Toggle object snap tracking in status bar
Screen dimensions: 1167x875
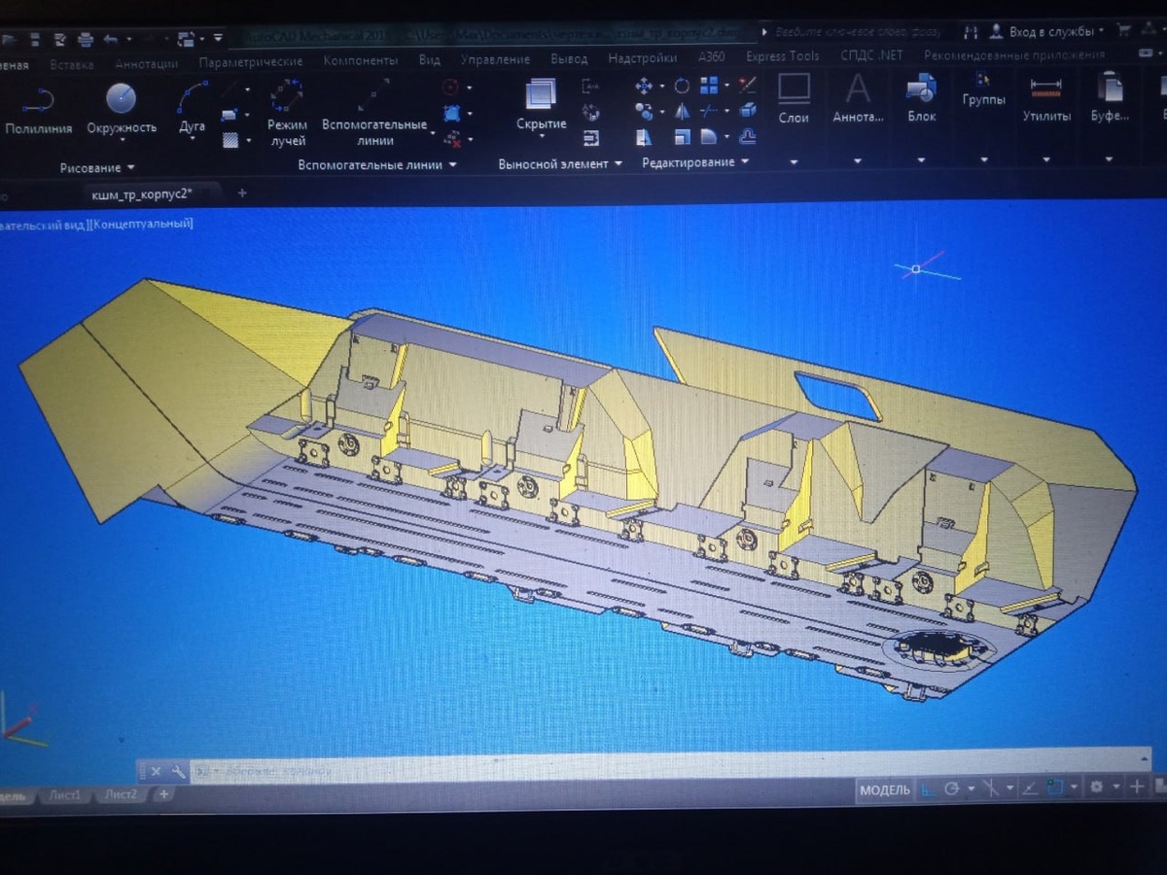(1029, 788)
